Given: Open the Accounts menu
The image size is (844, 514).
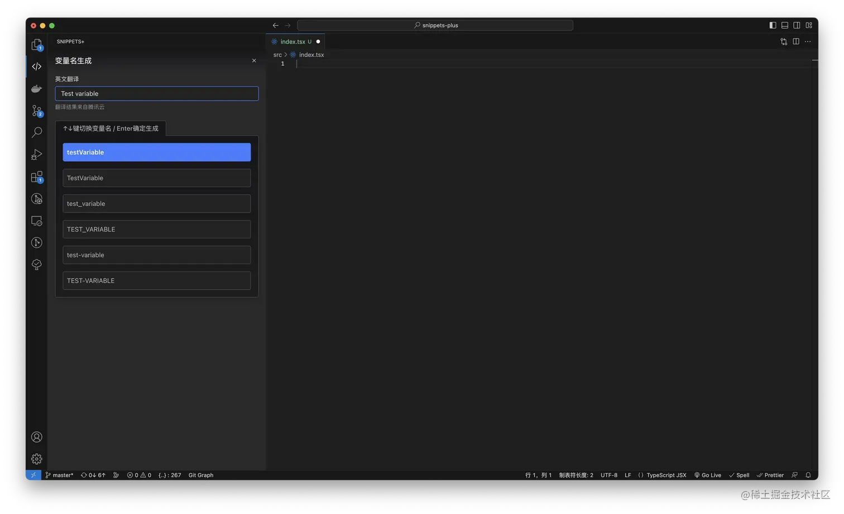Looking at the screenshot, I should pyautogui.click(x=37, y=437).
